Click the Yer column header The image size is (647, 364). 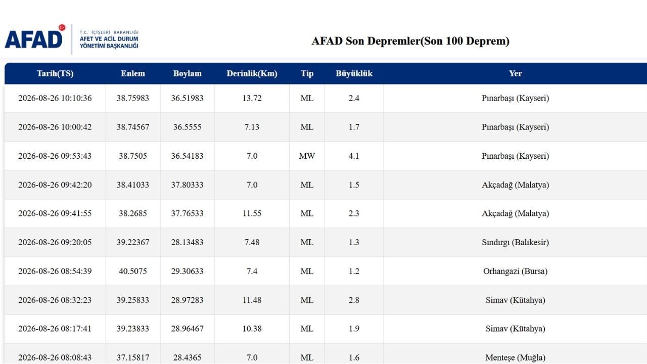[x=515, y=73]
